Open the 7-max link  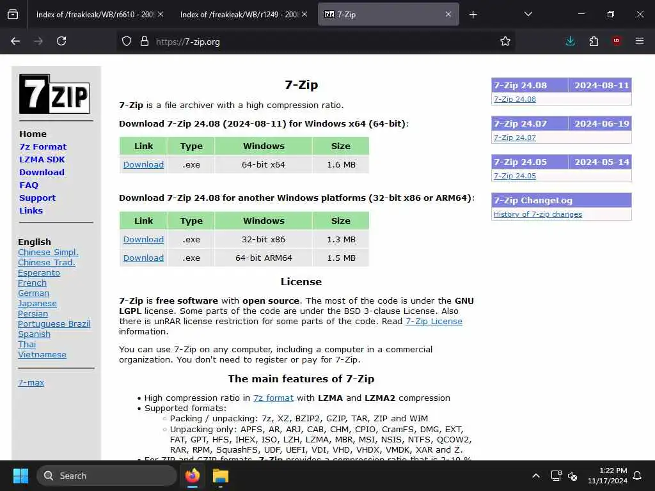[31, 382]
